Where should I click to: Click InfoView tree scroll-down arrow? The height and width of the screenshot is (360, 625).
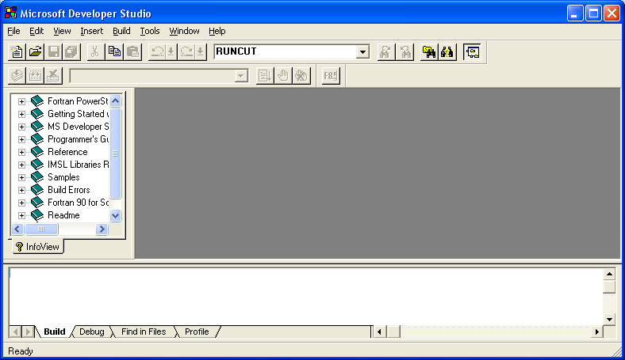tap(116, 215)
